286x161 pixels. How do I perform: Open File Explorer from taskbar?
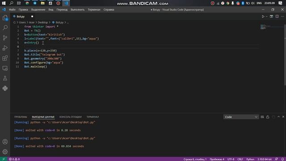click(x=43, y=3)
